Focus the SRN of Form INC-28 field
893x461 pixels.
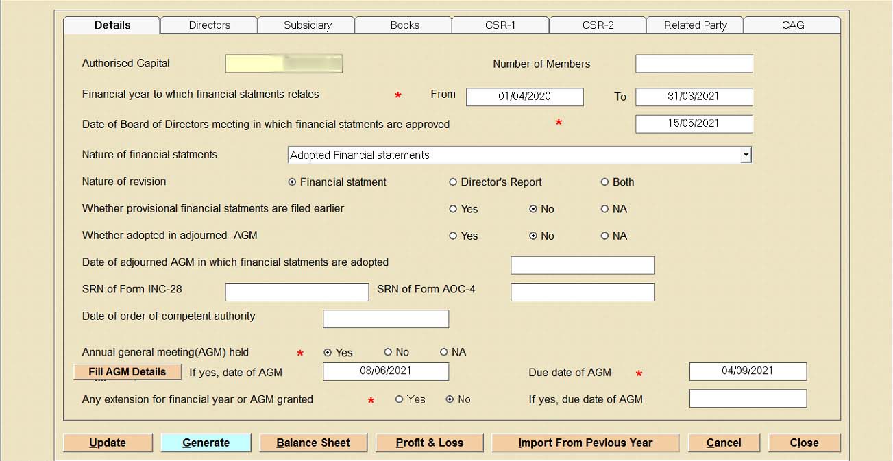(x=297, y=292)
